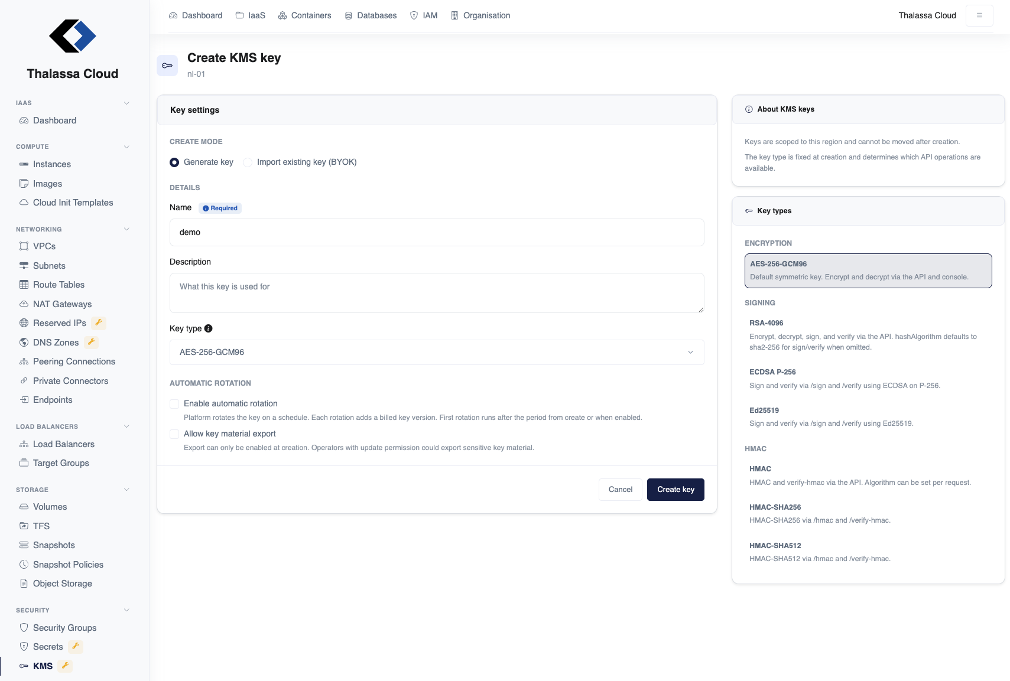
Task: Open the IAM top navigation item
Action: (x=424, y=15)
